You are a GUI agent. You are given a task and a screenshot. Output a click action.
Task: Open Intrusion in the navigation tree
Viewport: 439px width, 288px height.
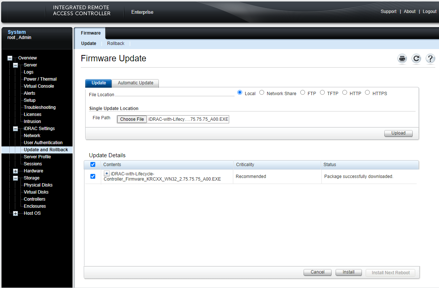tap(32, 122)
